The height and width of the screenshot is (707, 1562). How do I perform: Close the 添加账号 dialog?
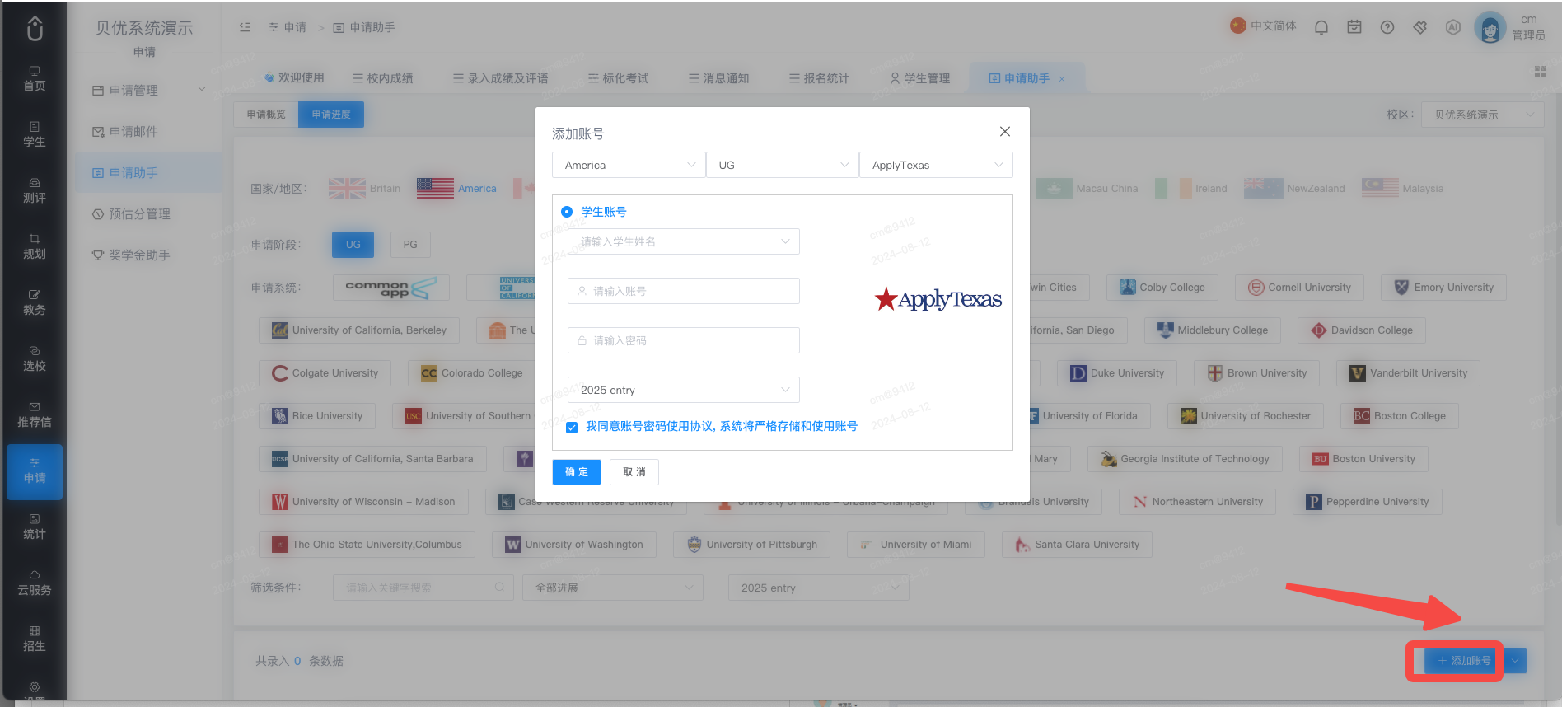click(1005, 132)
